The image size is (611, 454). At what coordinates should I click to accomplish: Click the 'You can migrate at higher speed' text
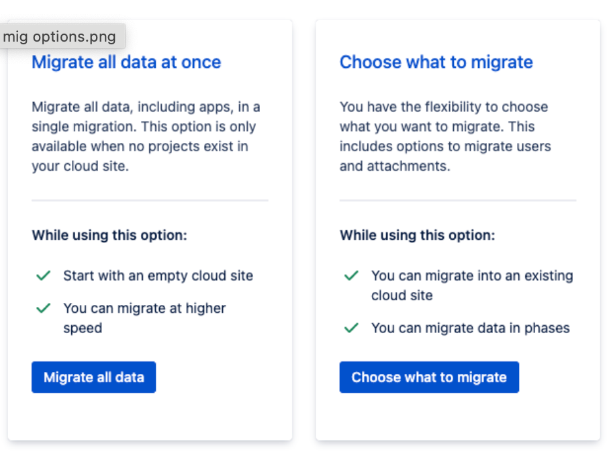[144, 318]
